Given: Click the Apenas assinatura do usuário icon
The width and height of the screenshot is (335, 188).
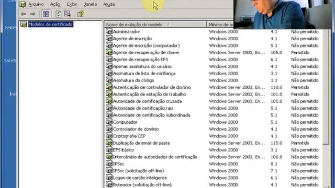Looking at the screenshot, I should tap(109, 66).
